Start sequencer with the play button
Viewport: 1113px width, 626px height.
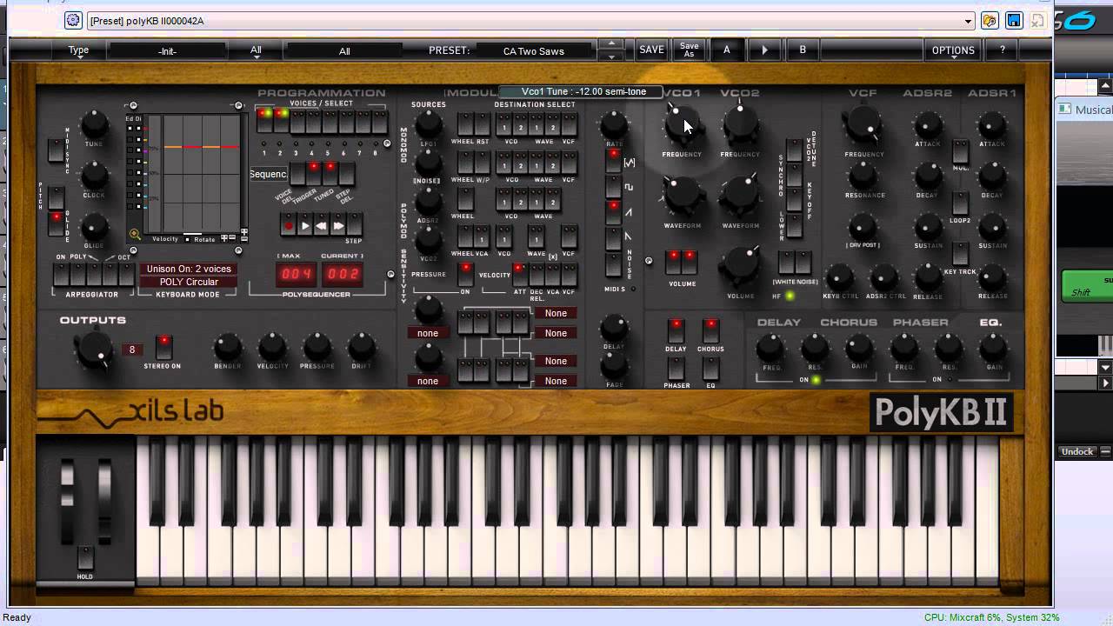[x=304, y=226]
